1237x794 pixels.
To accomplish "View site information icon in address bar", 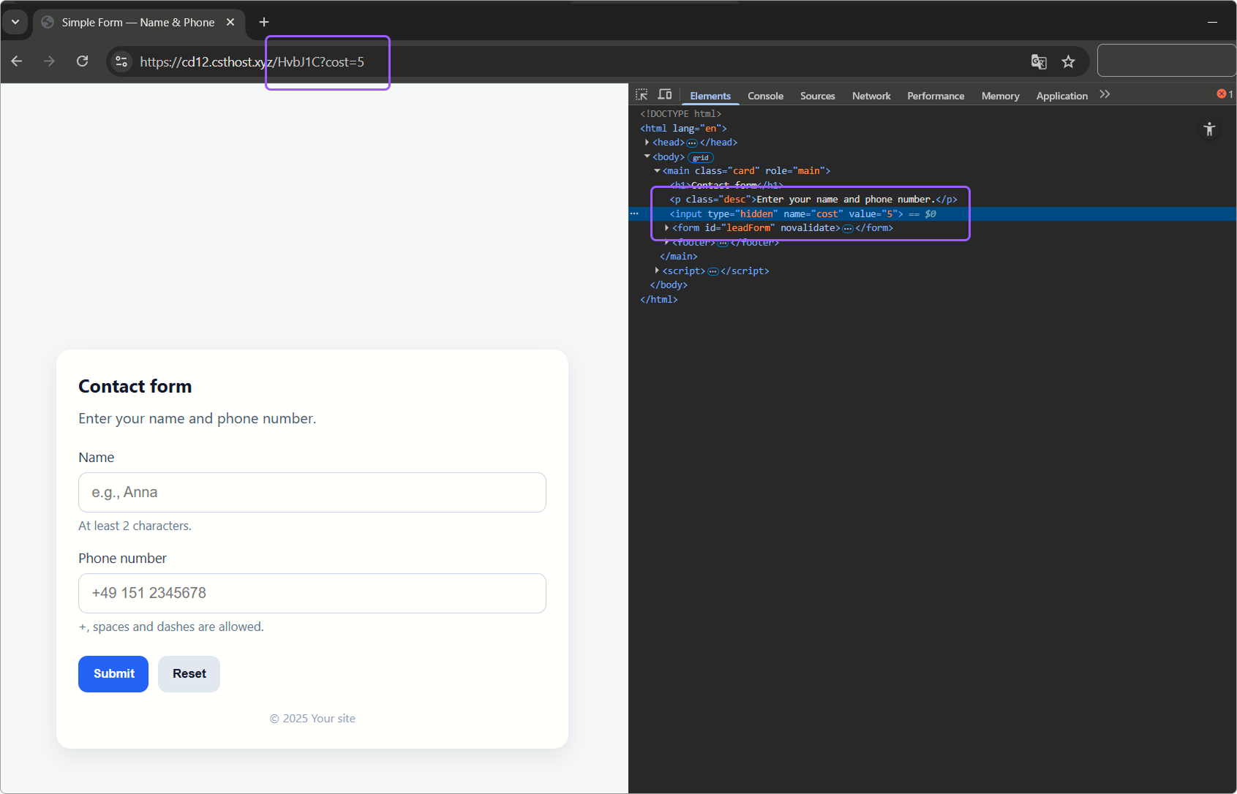I will pyautogui.click(x=121, y=61).
